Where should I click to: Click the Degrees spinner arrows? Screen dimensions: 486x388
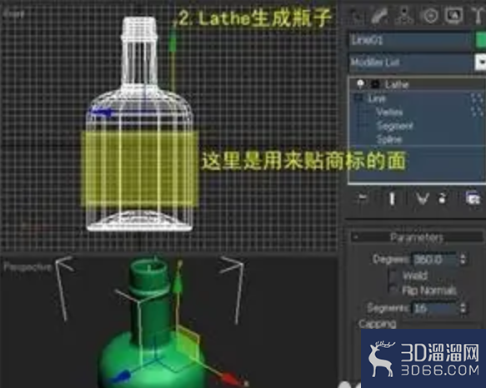pyautogui.click(x=463, y=260)
